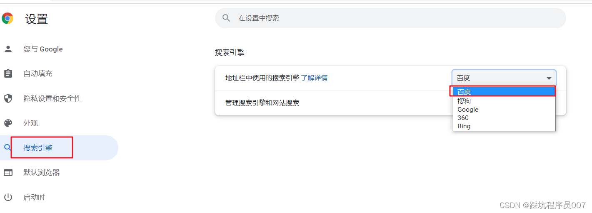
Task: Click the magnifier icon in the settings search bar
Action: tap(226, 18)
